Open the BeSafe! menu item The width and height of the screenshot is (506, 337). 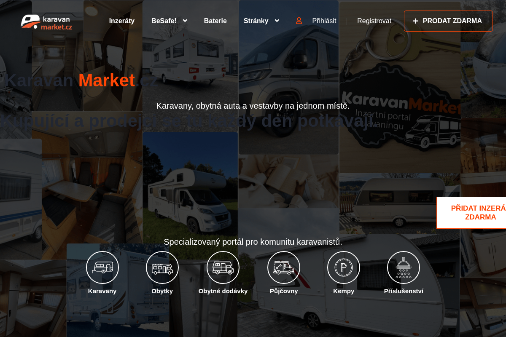[164, 21]
